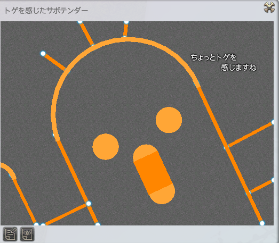The image size is (279, 243).
Task: Click the text 感じますね
Action: (x=238, y=68)
